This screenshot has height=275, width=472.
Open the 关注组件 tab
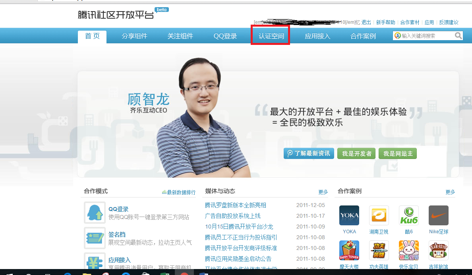(180, 36)
